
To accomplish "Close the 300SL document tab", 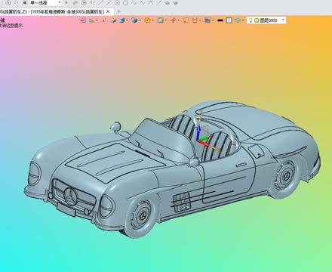I will (x=108, y=11).
